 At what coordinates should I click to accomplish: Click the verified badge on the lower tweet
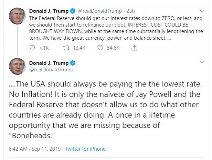coord(73,63)
